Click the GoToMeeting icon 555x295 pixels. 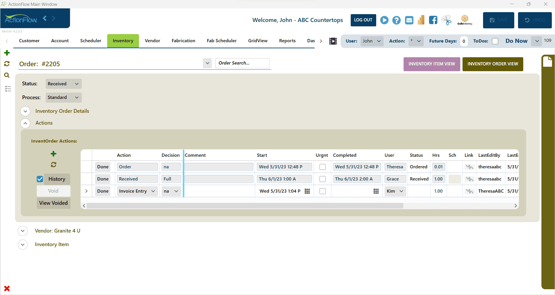(465, 20)
